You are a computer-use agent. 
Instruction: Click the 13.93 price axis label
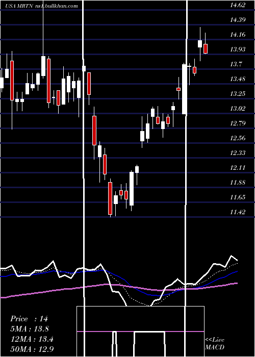[x=238, y=49]
